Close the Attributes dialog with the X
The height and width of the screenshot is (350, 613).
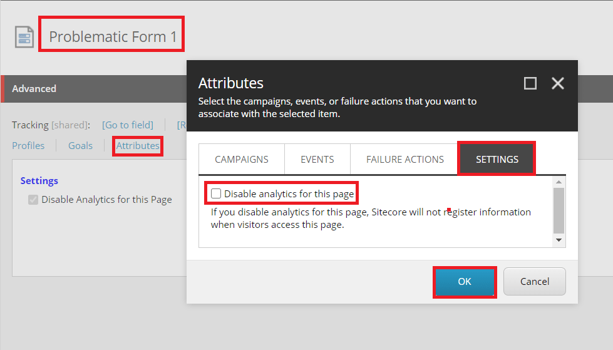(x=558, y=83)
